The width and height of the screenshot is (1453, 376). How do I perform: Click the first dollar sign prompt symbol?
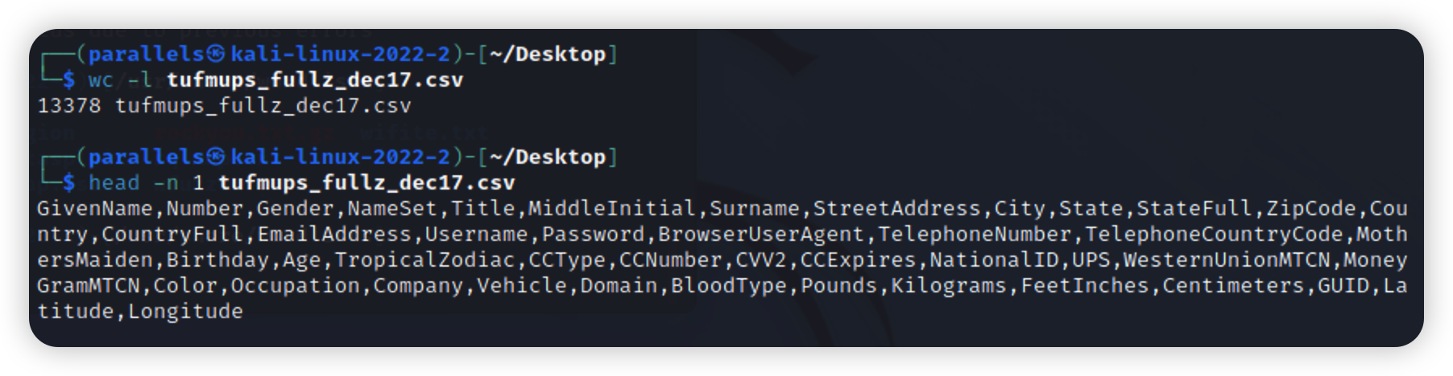[x=69, y=80]
